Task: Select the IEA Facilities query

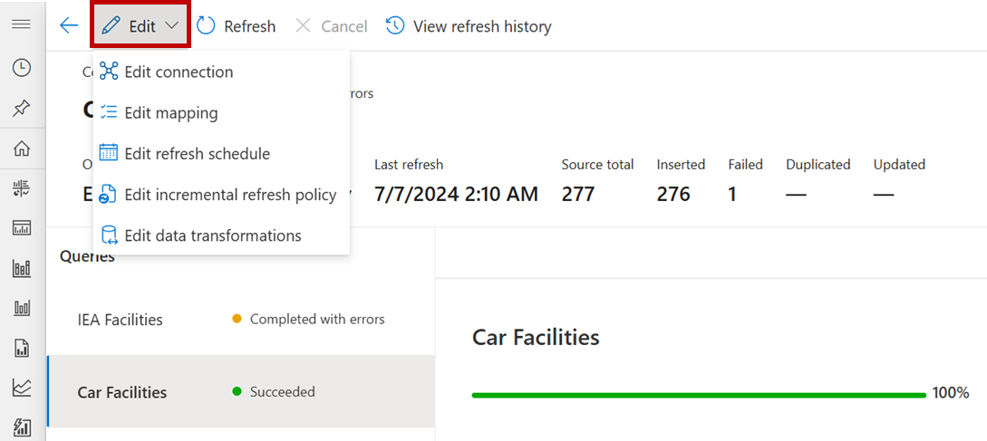Action: click(121, 320)
